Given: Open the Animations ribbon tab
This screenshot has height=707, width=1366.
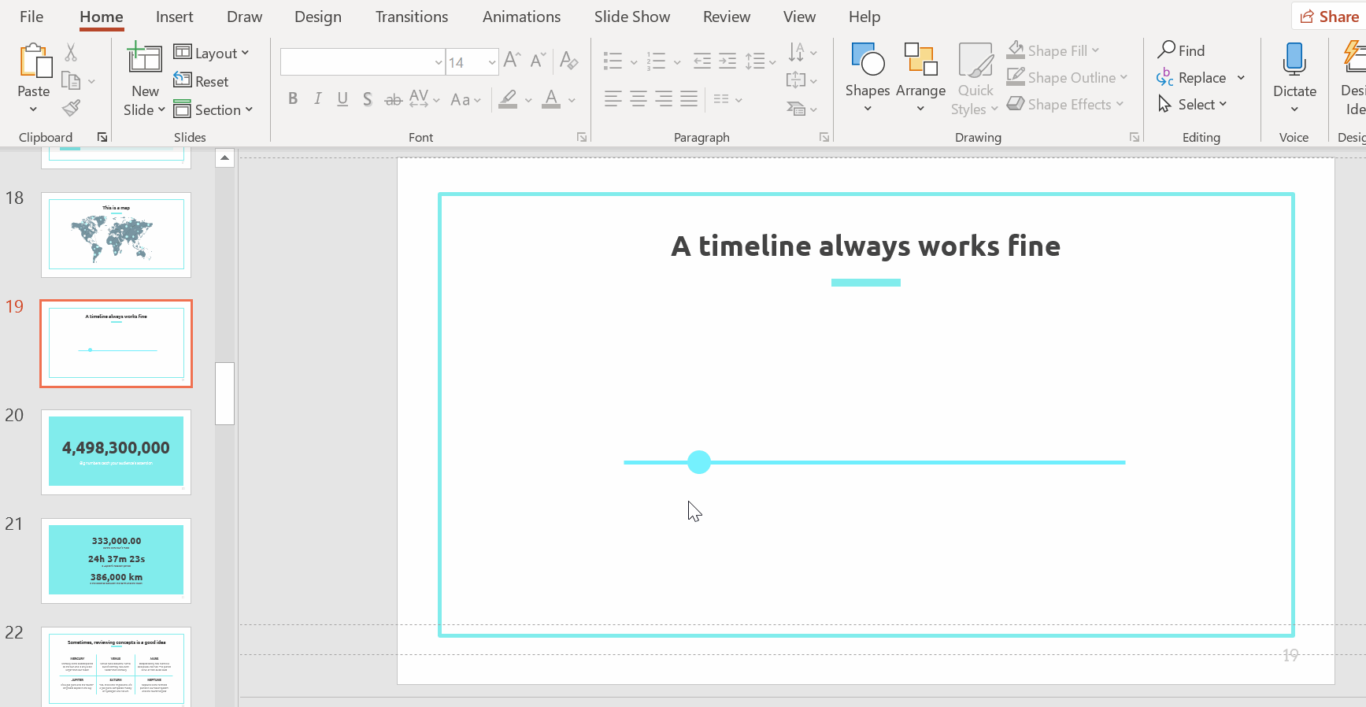Looking at the screenshot, I should 521,17.
